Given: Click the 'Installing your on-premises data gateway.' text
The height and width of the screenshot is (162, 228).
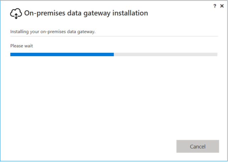Looking at the screenshot, I should (x=53, y=32).
